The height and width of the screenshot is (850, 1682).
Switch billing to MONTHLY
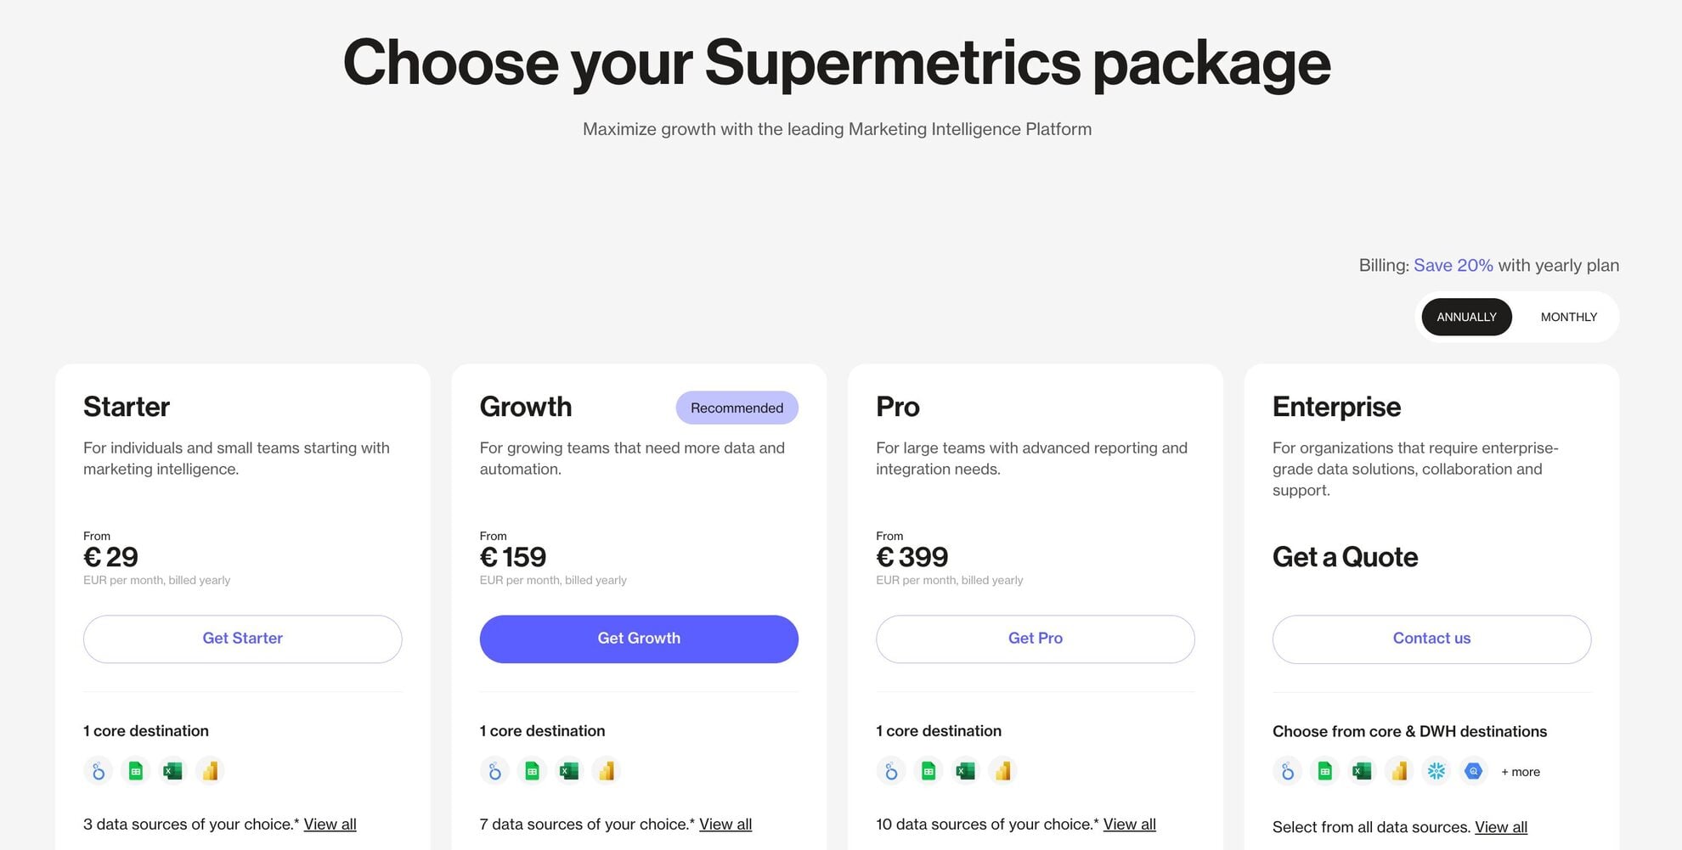(1568, 317)
